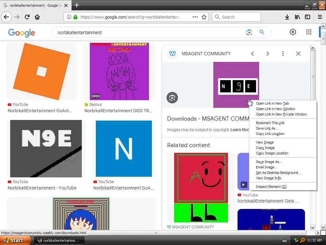Select Email Image...
The image size is (326, 245).
pyautogui.click(x=266, y=167)
